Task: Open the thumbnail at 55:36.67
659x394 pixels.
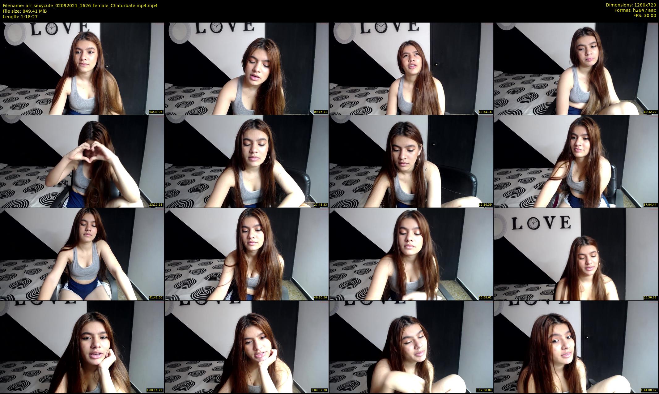Action: (x=576, y=254)
